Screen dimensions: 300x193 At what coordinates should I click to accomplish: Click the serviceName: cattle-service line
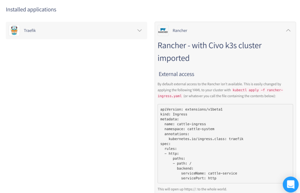209,173
